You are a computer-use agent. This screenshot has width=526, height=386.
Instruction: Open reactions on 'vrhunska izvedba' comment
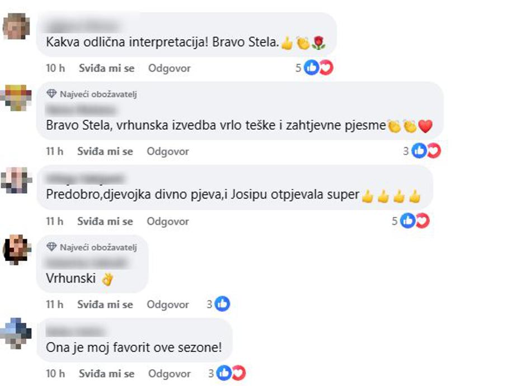click(426, 151)
